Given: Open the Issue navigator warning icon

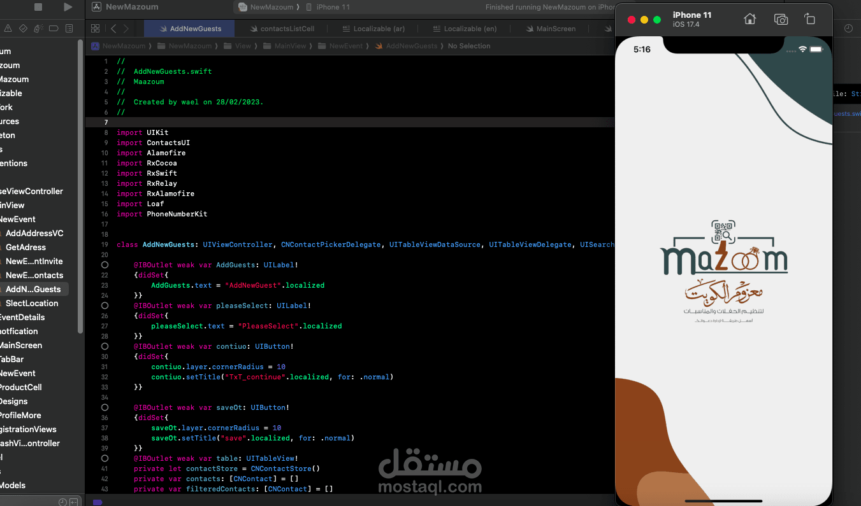Looking at the screenshot, I should point(8,29).
